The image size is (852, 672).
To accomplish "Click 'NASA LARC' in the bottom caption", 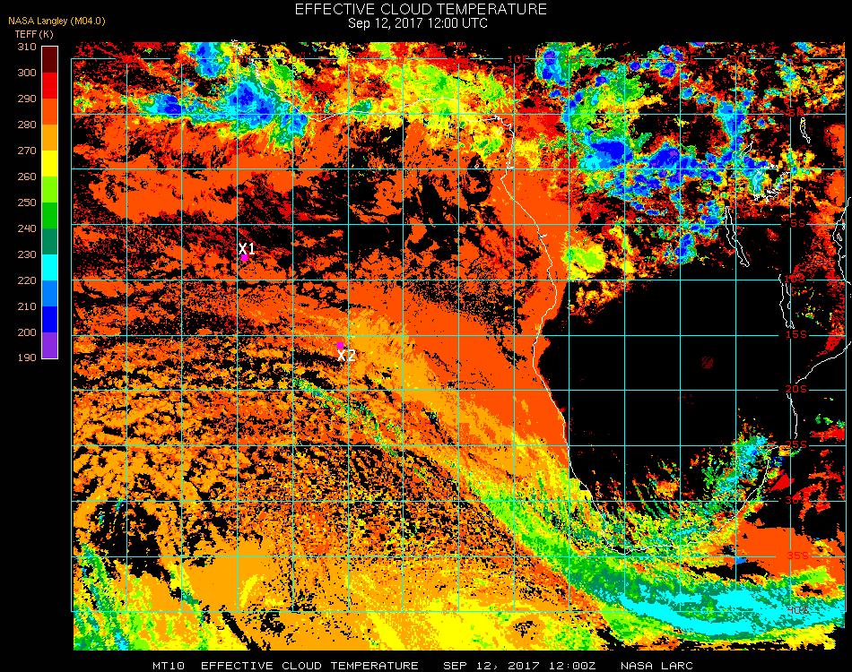I will [x=656, y=666].
